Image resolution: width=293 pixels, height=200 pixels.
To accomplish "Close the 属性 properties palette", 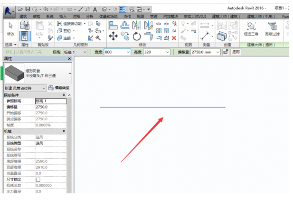I will click(69, 59).
